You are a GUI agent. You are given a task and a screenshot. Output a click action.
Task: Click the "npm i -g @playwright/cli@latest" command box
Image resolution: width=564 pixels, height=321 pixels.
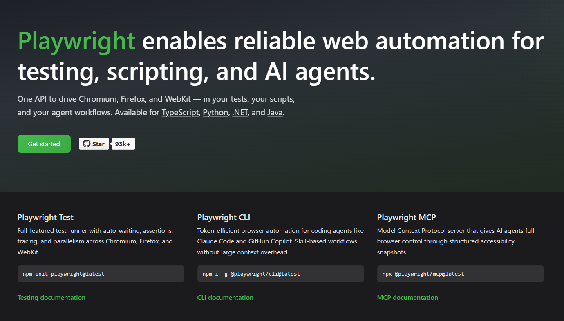coord(281,274)
